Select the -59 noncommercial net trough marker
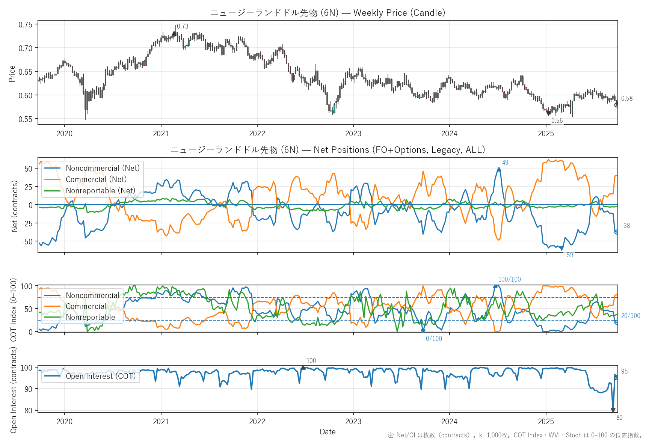This screenshot has width=649, height=443. tap(562, 248)
